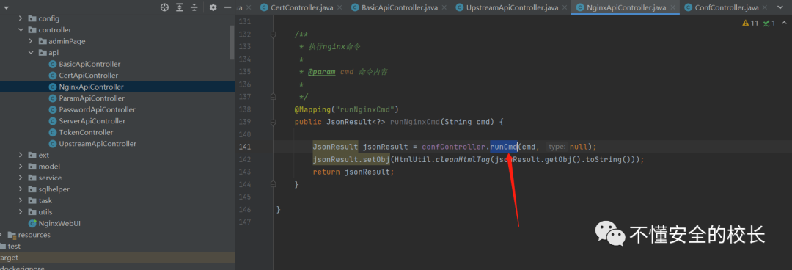792x270 pixels.
Task: Expand the sqlhelper folder
Action: click(x=21, y=189)
